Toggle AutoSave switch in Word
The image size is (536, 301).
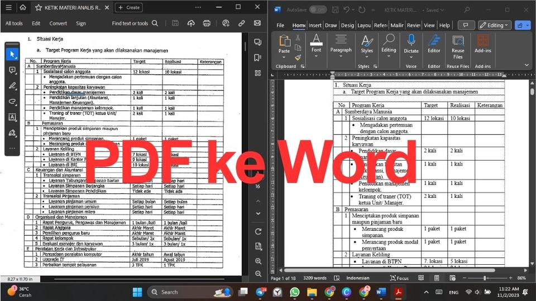tap(318, 10)
